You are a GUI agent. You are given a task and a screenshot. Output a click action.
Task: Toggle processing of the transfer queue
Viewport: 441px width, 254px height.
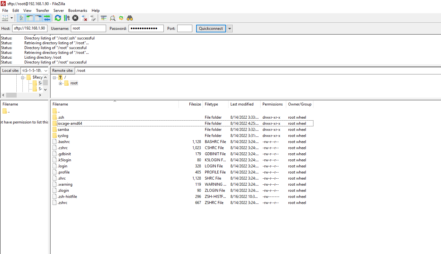pos(67,18)
